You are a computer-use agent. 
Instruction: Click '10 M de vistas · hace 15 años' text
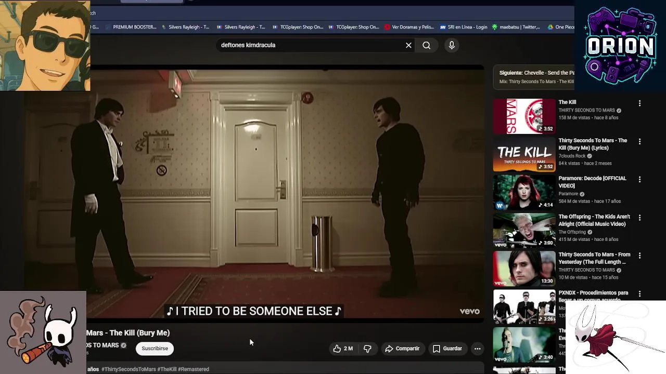pos(588,278)
